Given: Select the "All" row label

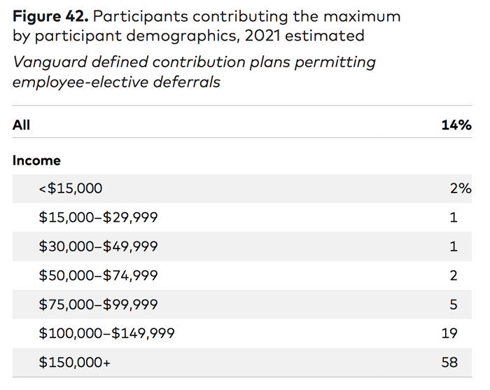Looking at the screenshot, I should 22,125.
